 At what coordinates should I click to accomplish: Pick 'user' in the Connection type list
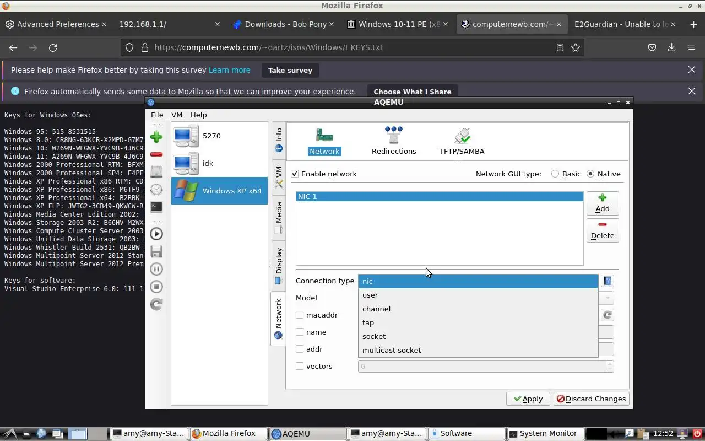click(x=478, y=295)
